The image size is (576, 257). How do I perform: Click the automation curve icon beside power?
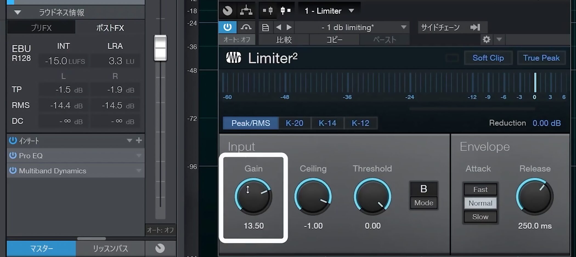tap(246, 27)
